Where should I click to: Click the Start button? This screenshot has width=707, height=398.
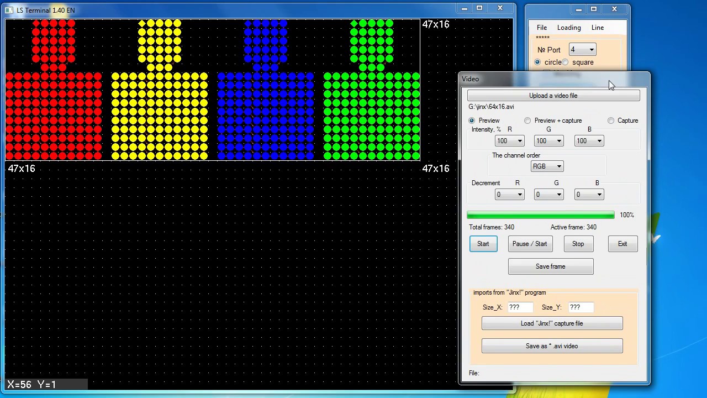(x=483, y=244)
